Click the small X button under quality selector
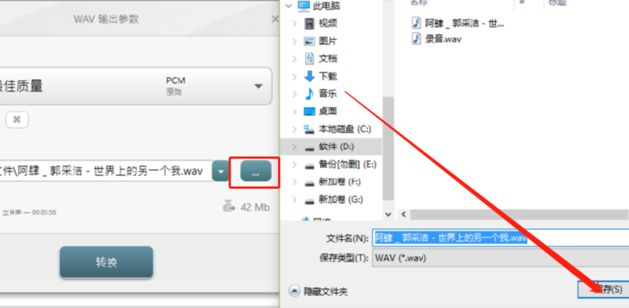The height and width of the screenshot is (308, 629). pyautogui.click(x=17, y=119)
